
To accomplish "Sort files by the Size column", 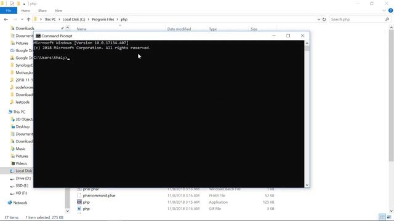I will 254,29.
